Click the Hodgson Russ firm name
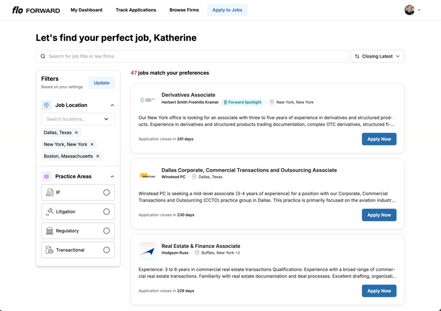Image resolution: width=441 pixels, height=311 pixels. (x=175, y=253)
